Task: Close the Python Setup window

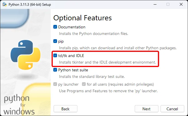Action: [181, 4]
